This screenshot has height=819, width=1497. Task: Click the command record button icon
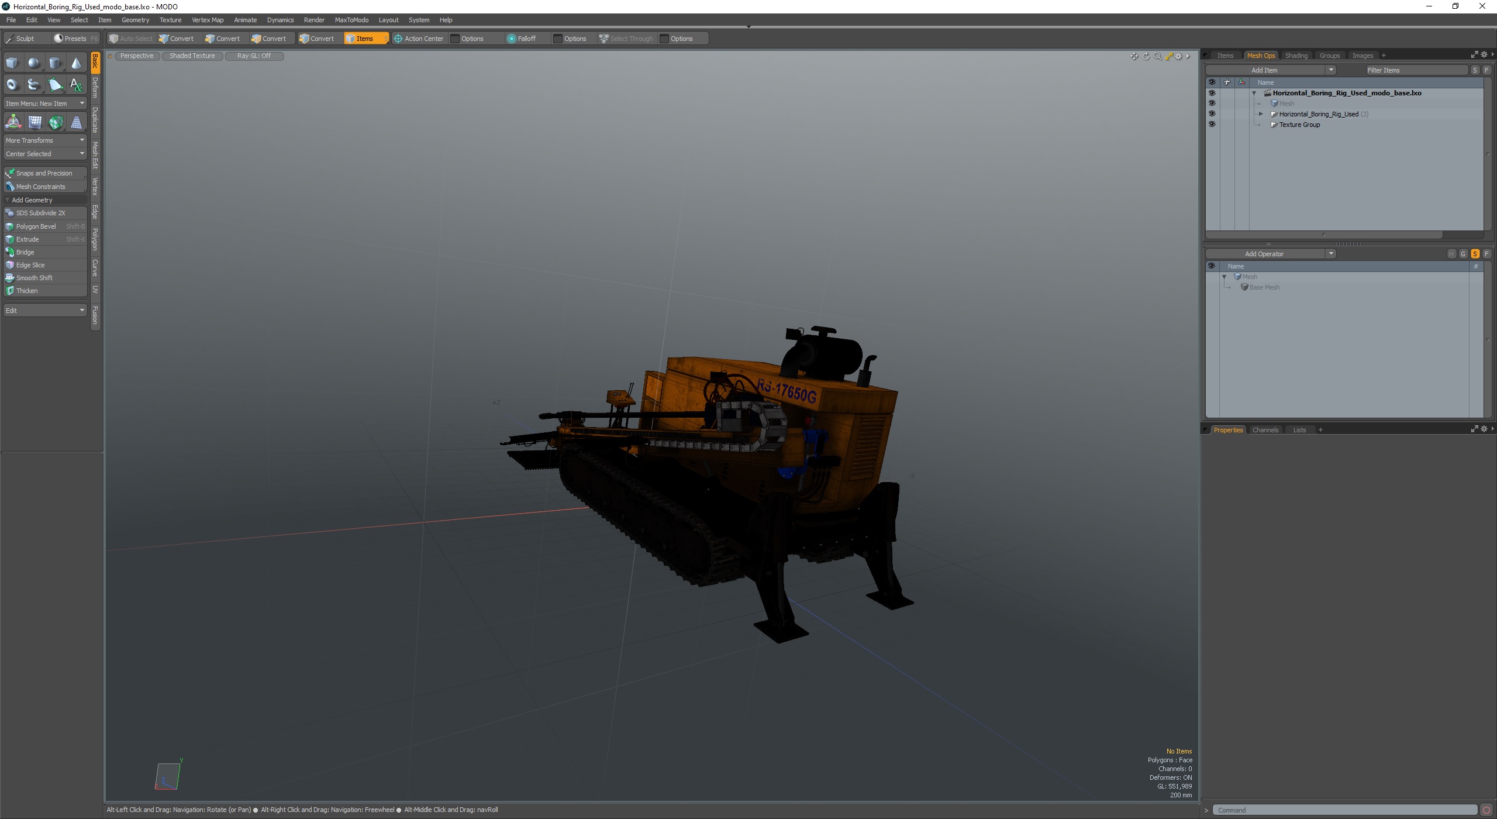(1486, 810)
